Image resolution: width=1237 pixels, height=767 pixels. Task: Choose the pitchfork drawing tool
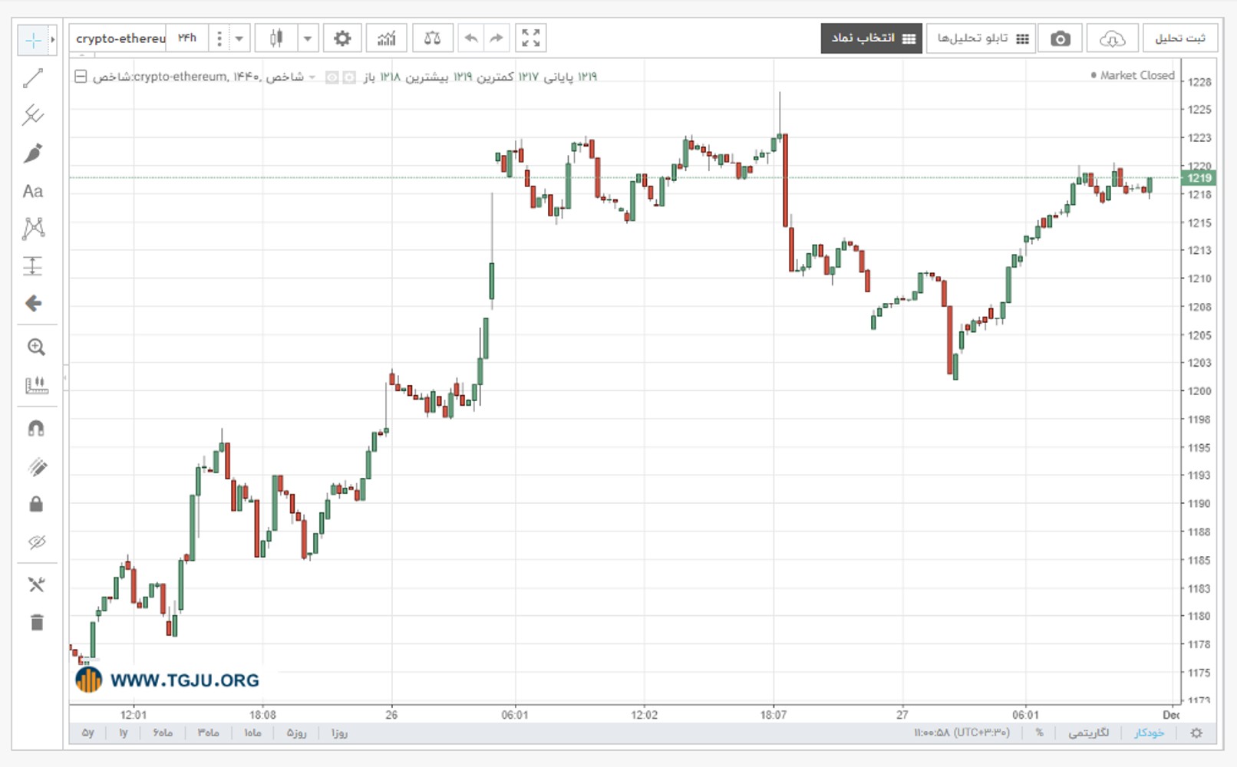[x=33, y=115]
